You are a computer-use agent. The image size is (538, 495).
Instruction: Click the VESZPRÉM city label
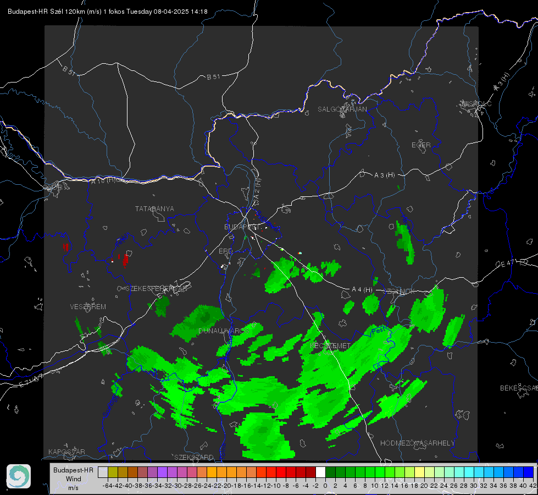coord(88,307)
